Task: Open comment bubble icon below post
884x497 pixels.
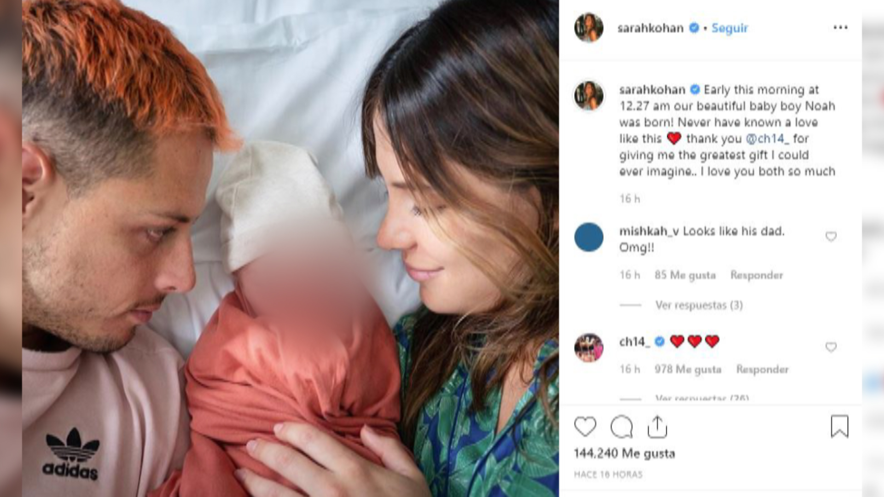Action: click(x=622, y=427)
